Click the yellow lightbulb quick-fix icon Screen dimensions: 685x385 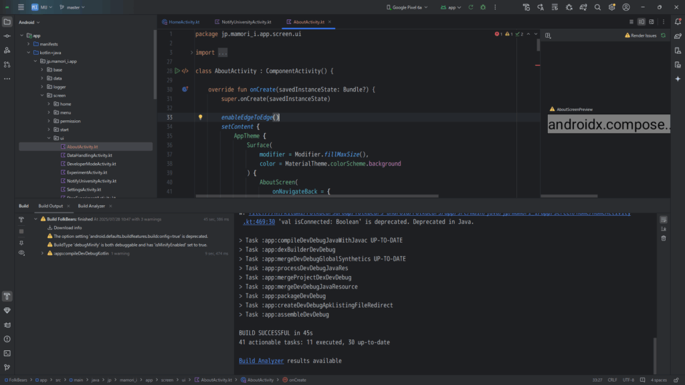coord(200,117)
